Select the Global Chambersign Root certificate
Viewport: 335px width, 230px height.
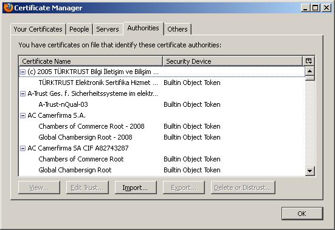coord(162,170)
